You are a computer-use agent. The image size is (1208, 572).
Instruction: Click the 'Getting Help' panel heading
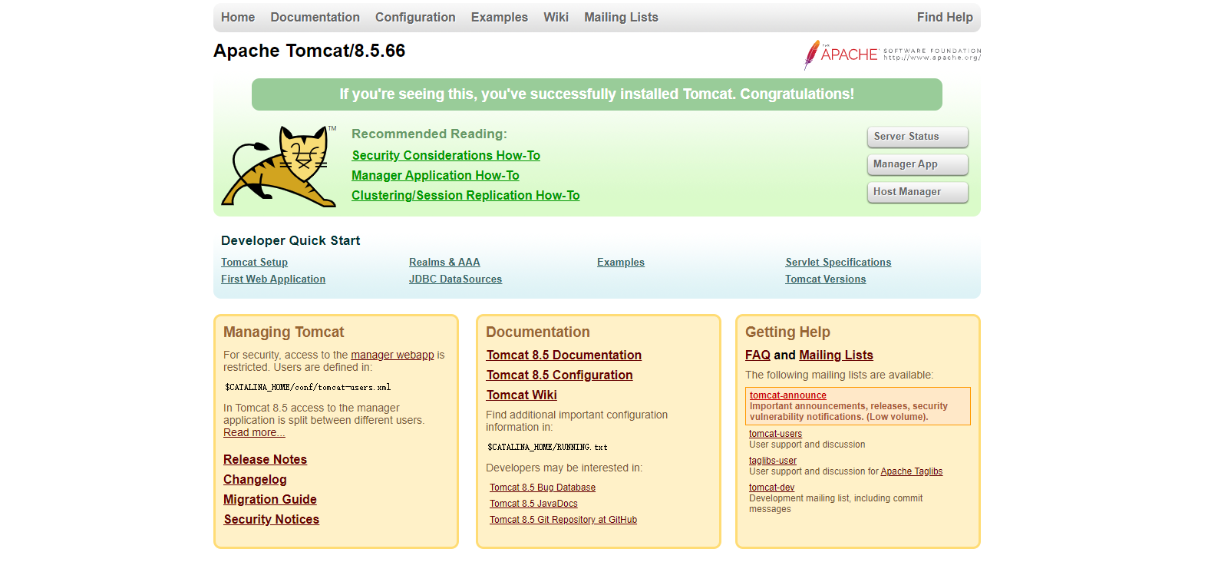pyautogui.click(x=787, y=332)
